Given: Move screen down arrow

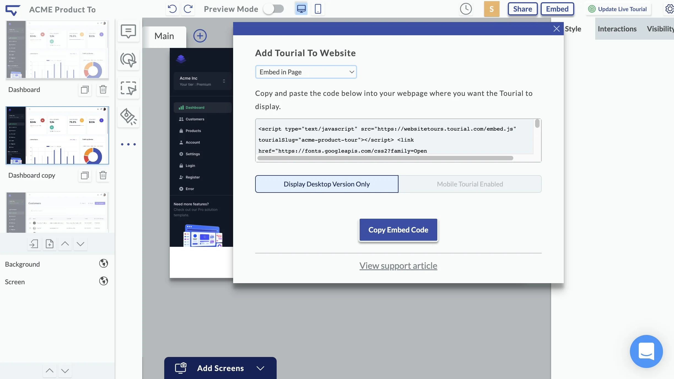Looking at the screenshot, I should [x=80, y=244].
